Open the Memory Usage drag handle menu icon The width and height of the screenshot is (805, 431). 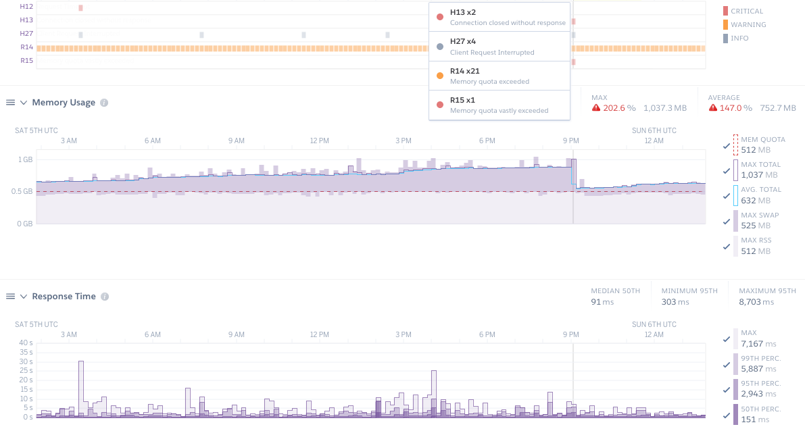coord(10,103)
